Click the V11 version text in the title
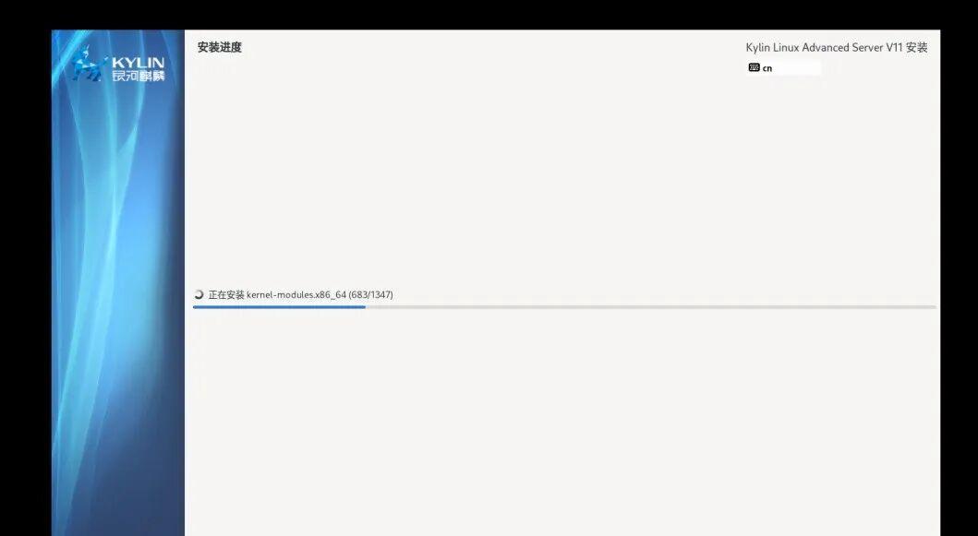The height and width of the screenshot is (536, 978). [x=894, y=47]
